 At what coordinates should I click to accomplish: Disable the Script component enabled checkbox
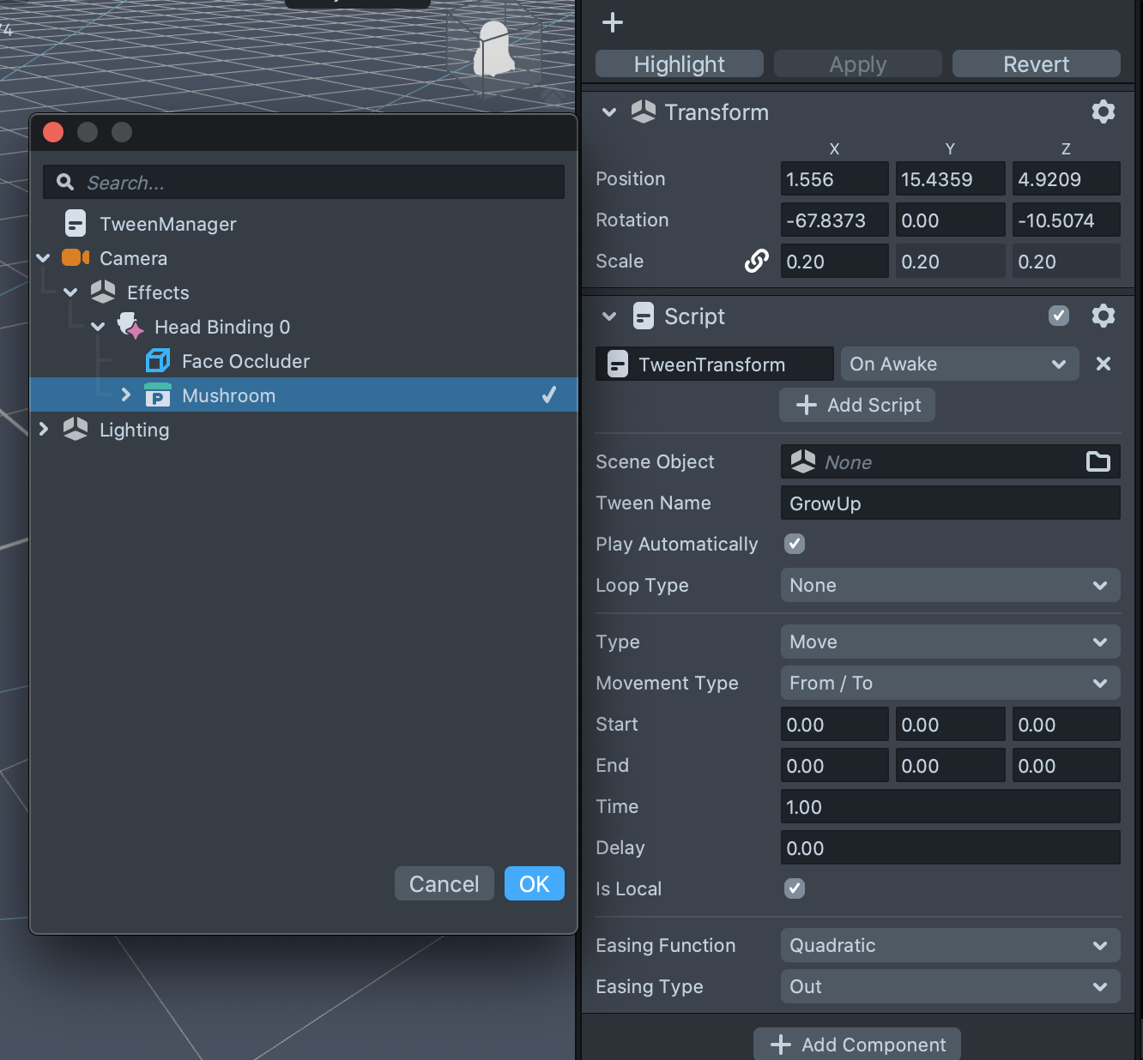coord(1059,316)
